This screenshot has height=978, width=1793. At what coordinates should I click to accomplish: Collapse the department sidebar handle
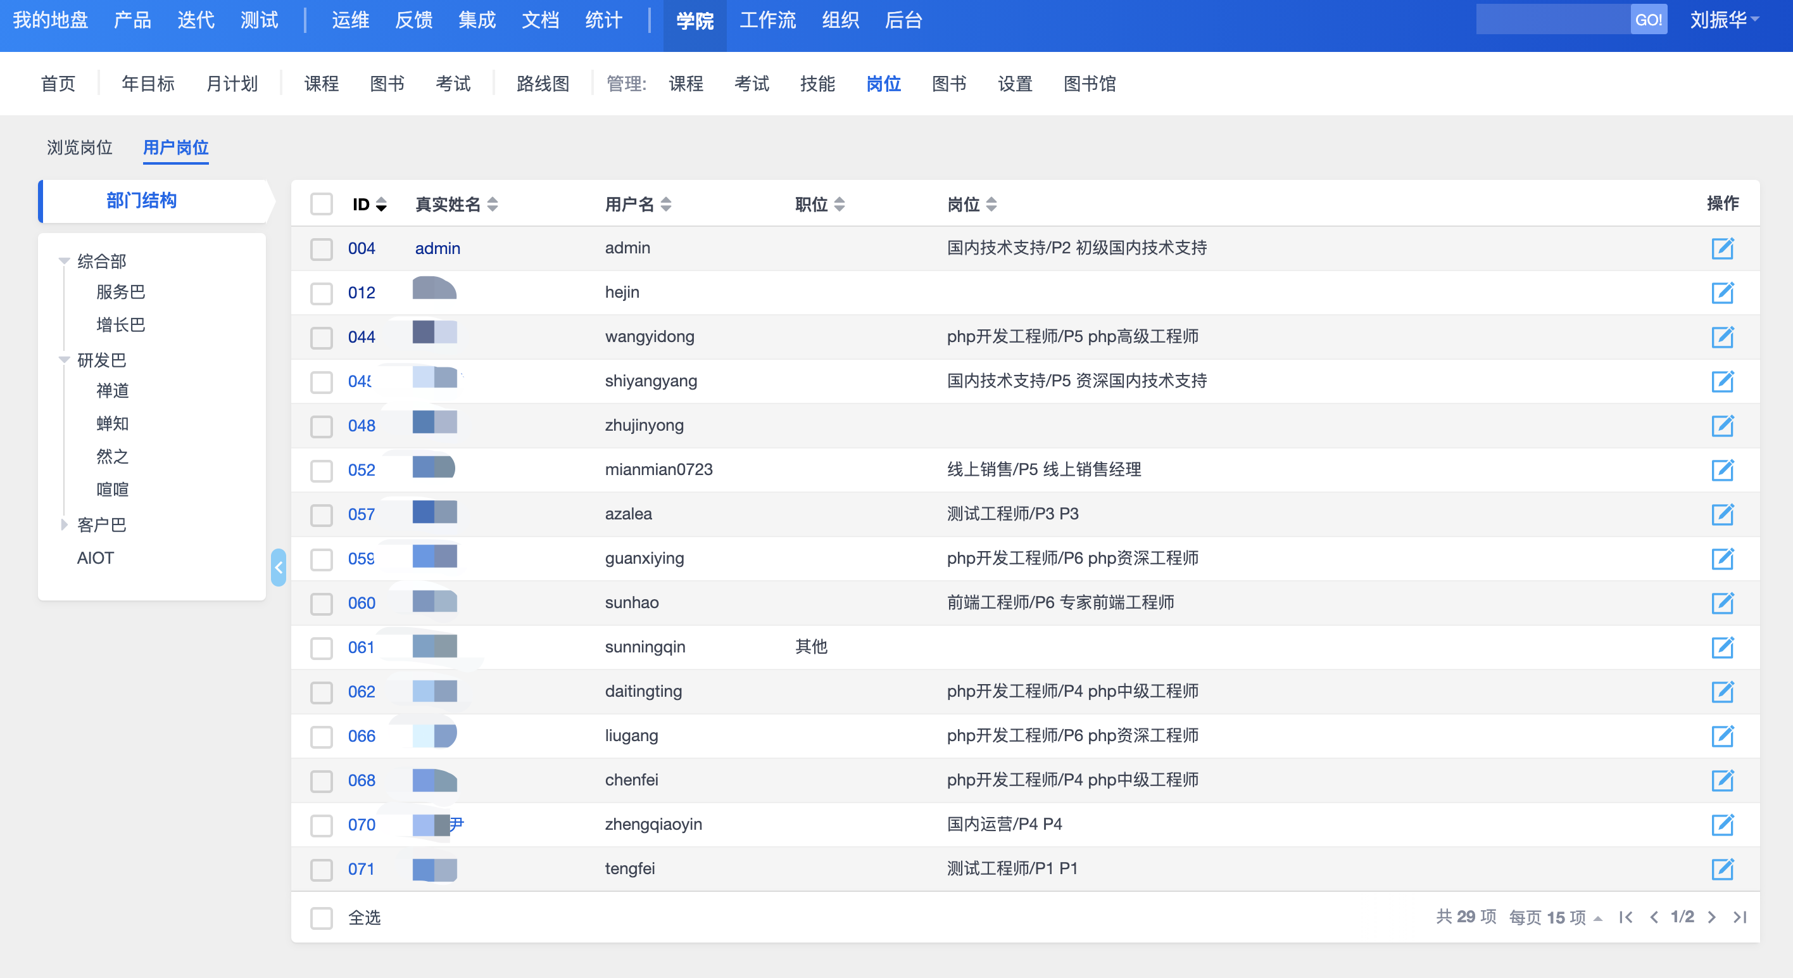click(x=279, y=568)
